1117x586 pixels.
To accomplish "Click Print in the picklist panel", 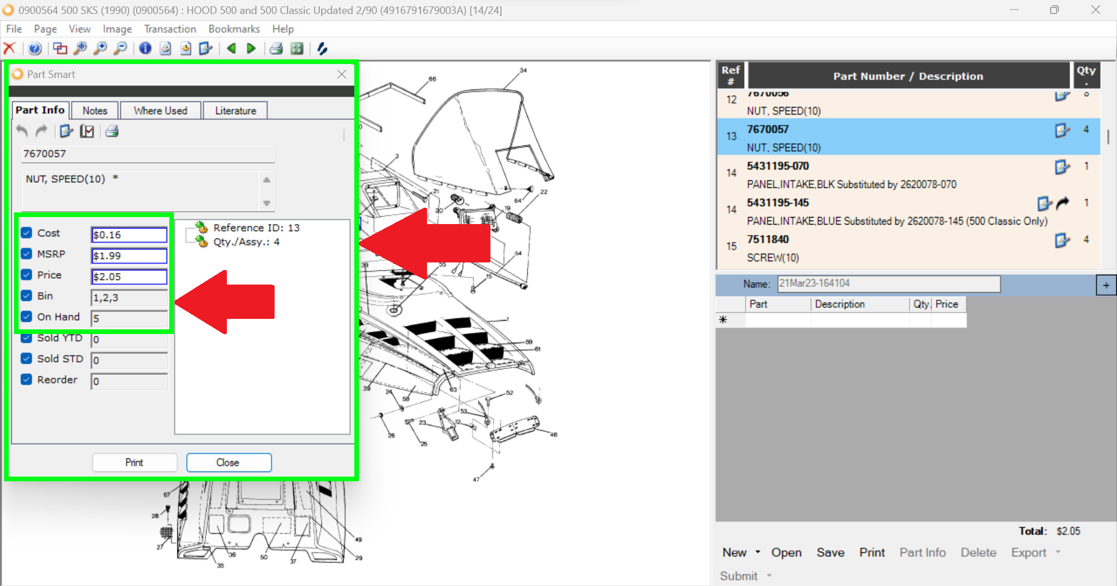I will coord(872,552).
